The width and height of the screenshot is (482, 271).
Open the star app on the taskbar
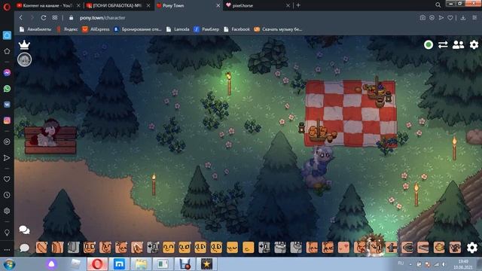click(x=206, y=264)
